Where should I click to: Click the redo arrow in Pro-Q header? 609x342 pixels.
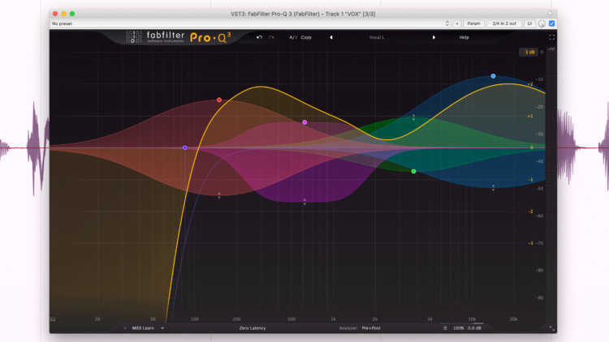(271, 37)
